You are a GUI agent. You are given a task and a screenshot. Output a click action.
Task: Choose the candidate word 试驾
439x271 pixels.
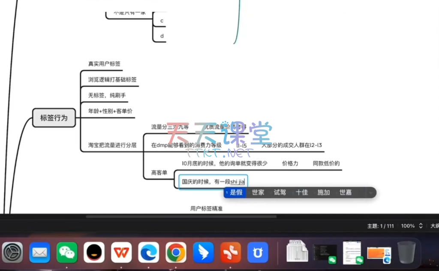point(280,193)
